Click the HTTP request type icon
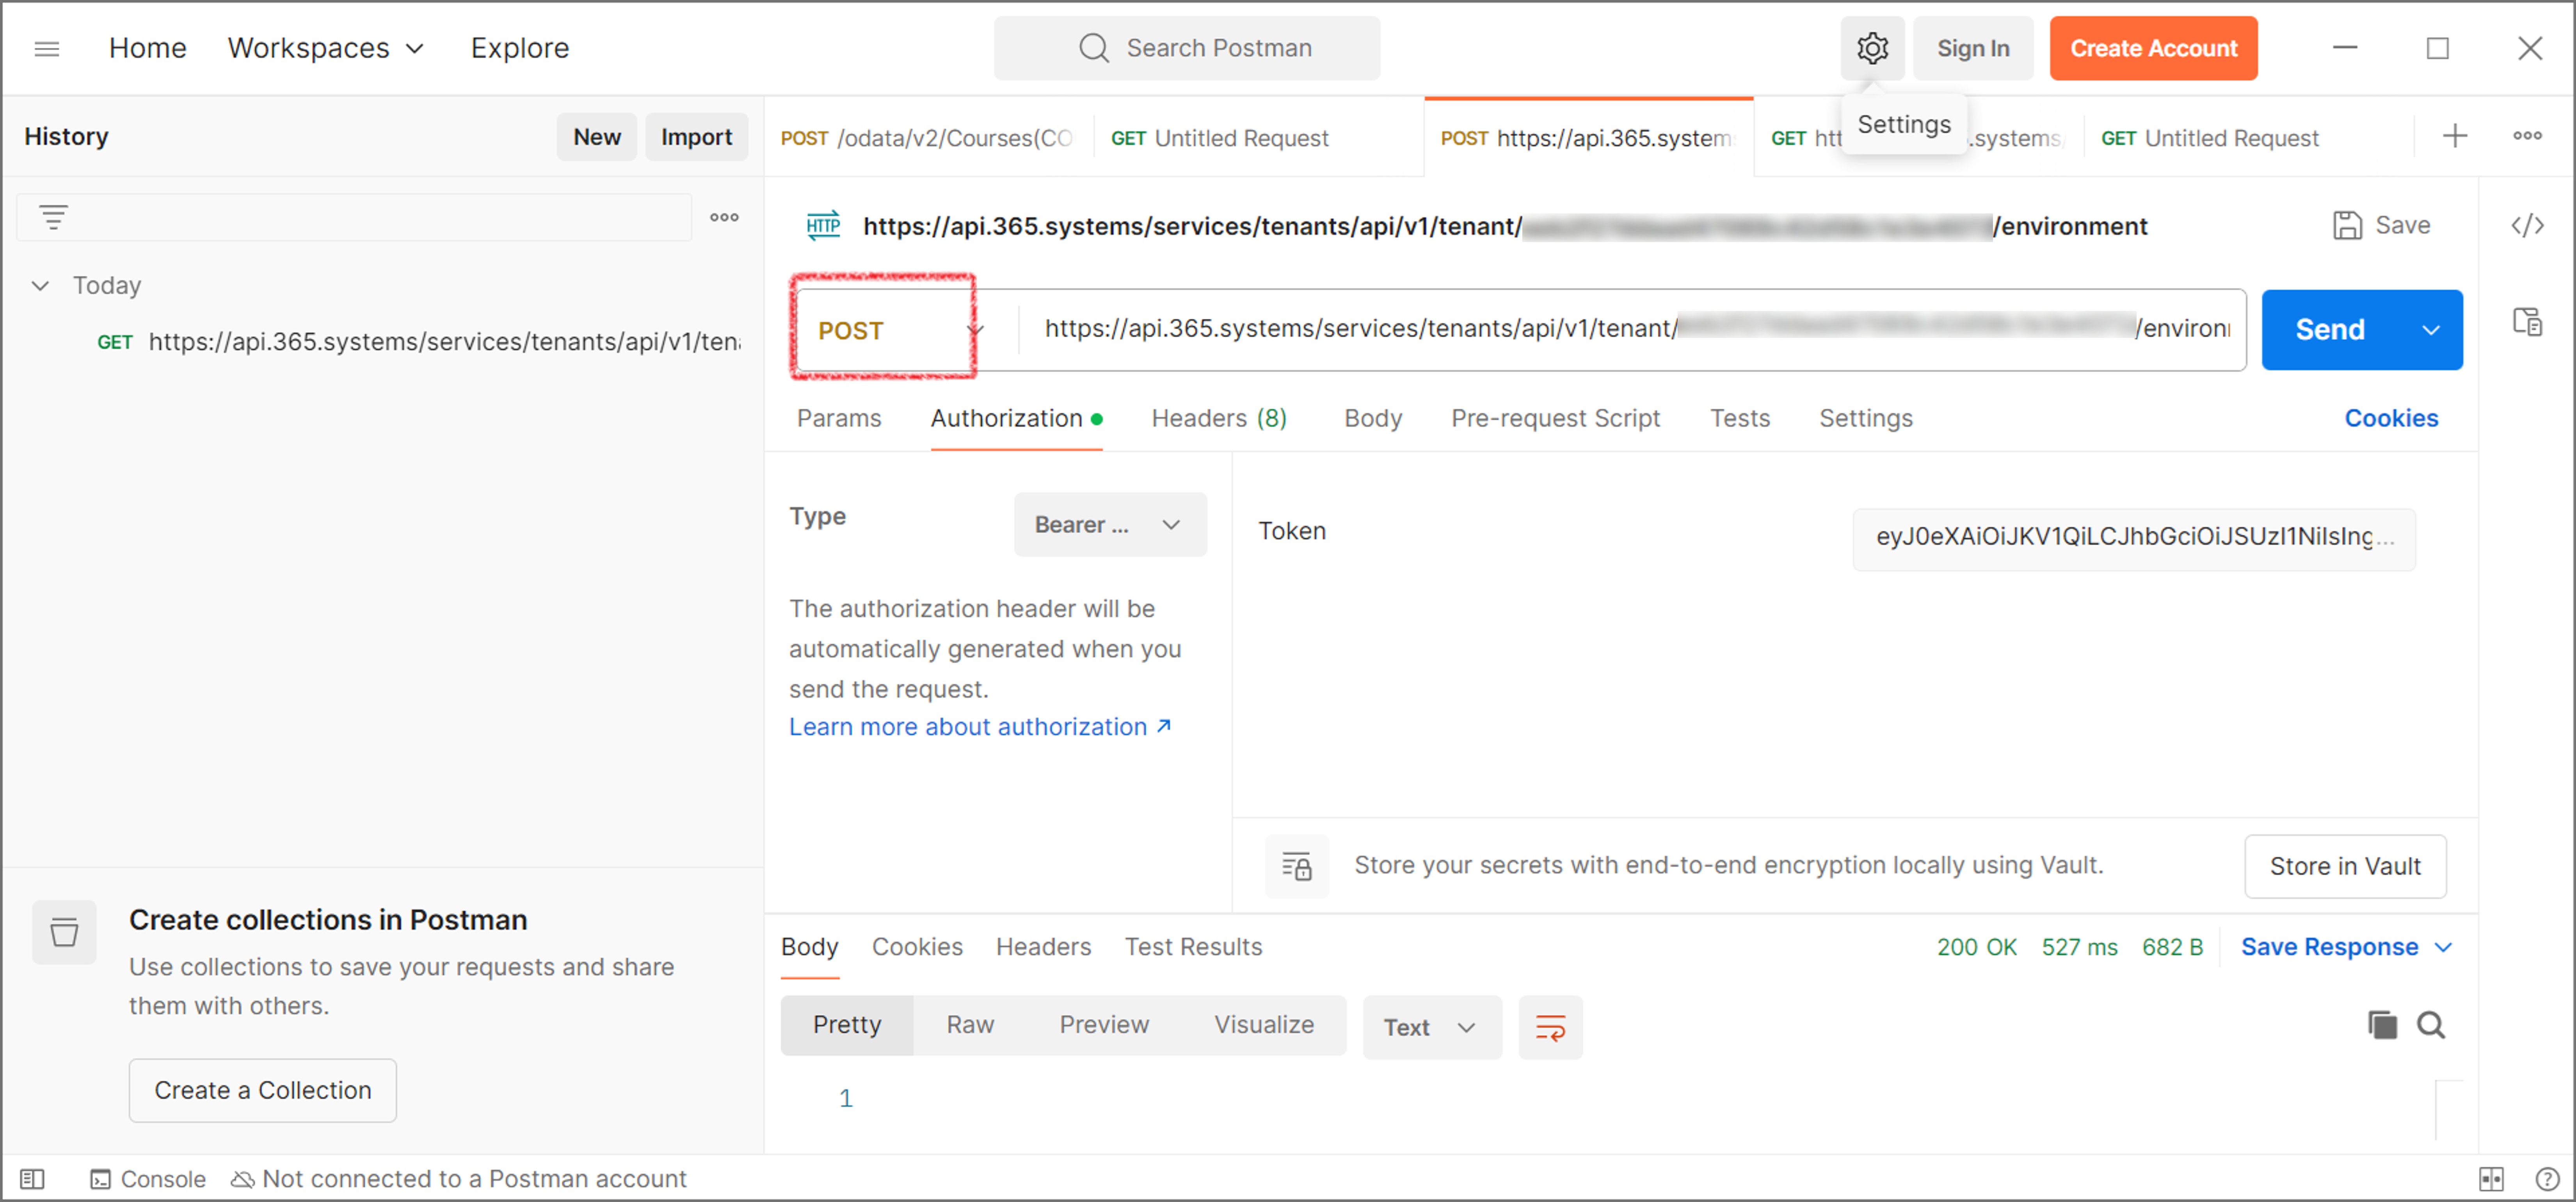2576x1202 pixels. [823, 225]
